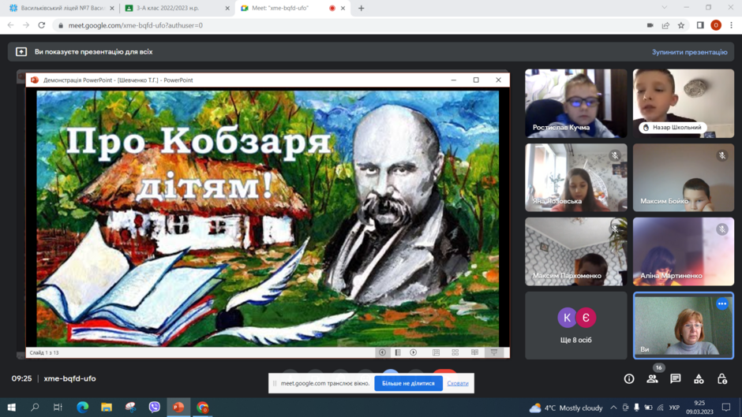
Task: Switch PowerPoint to Normal view
Action: point(437,352)
